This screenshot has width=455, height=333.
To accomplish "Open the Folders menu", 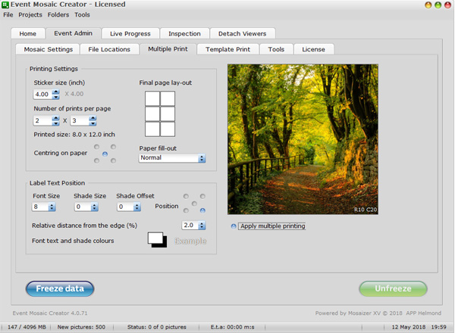I will coord(58,15).
